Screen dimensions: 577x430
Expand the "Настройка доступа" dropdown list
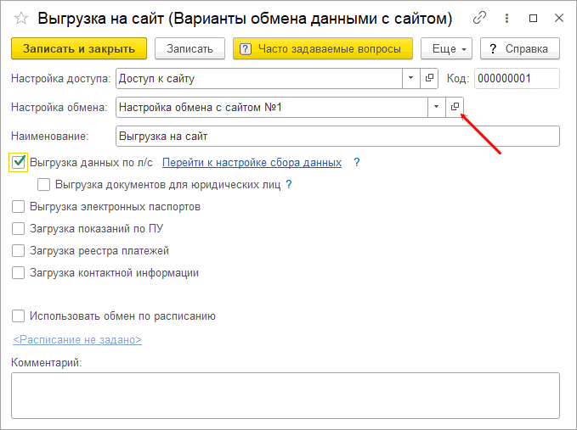(x=410, y=78)
